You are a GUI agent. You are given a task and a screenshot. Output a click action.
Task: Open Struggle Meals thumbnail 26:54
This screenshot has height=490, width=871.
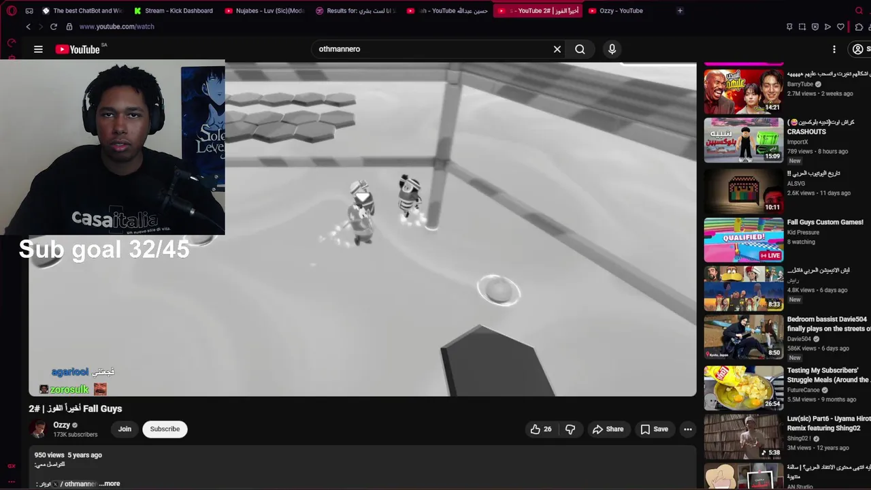point(744,388)
